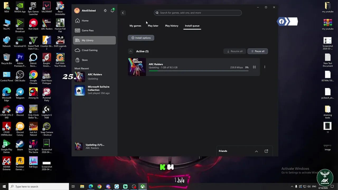Click the Friends panel title

pos(223,151)
